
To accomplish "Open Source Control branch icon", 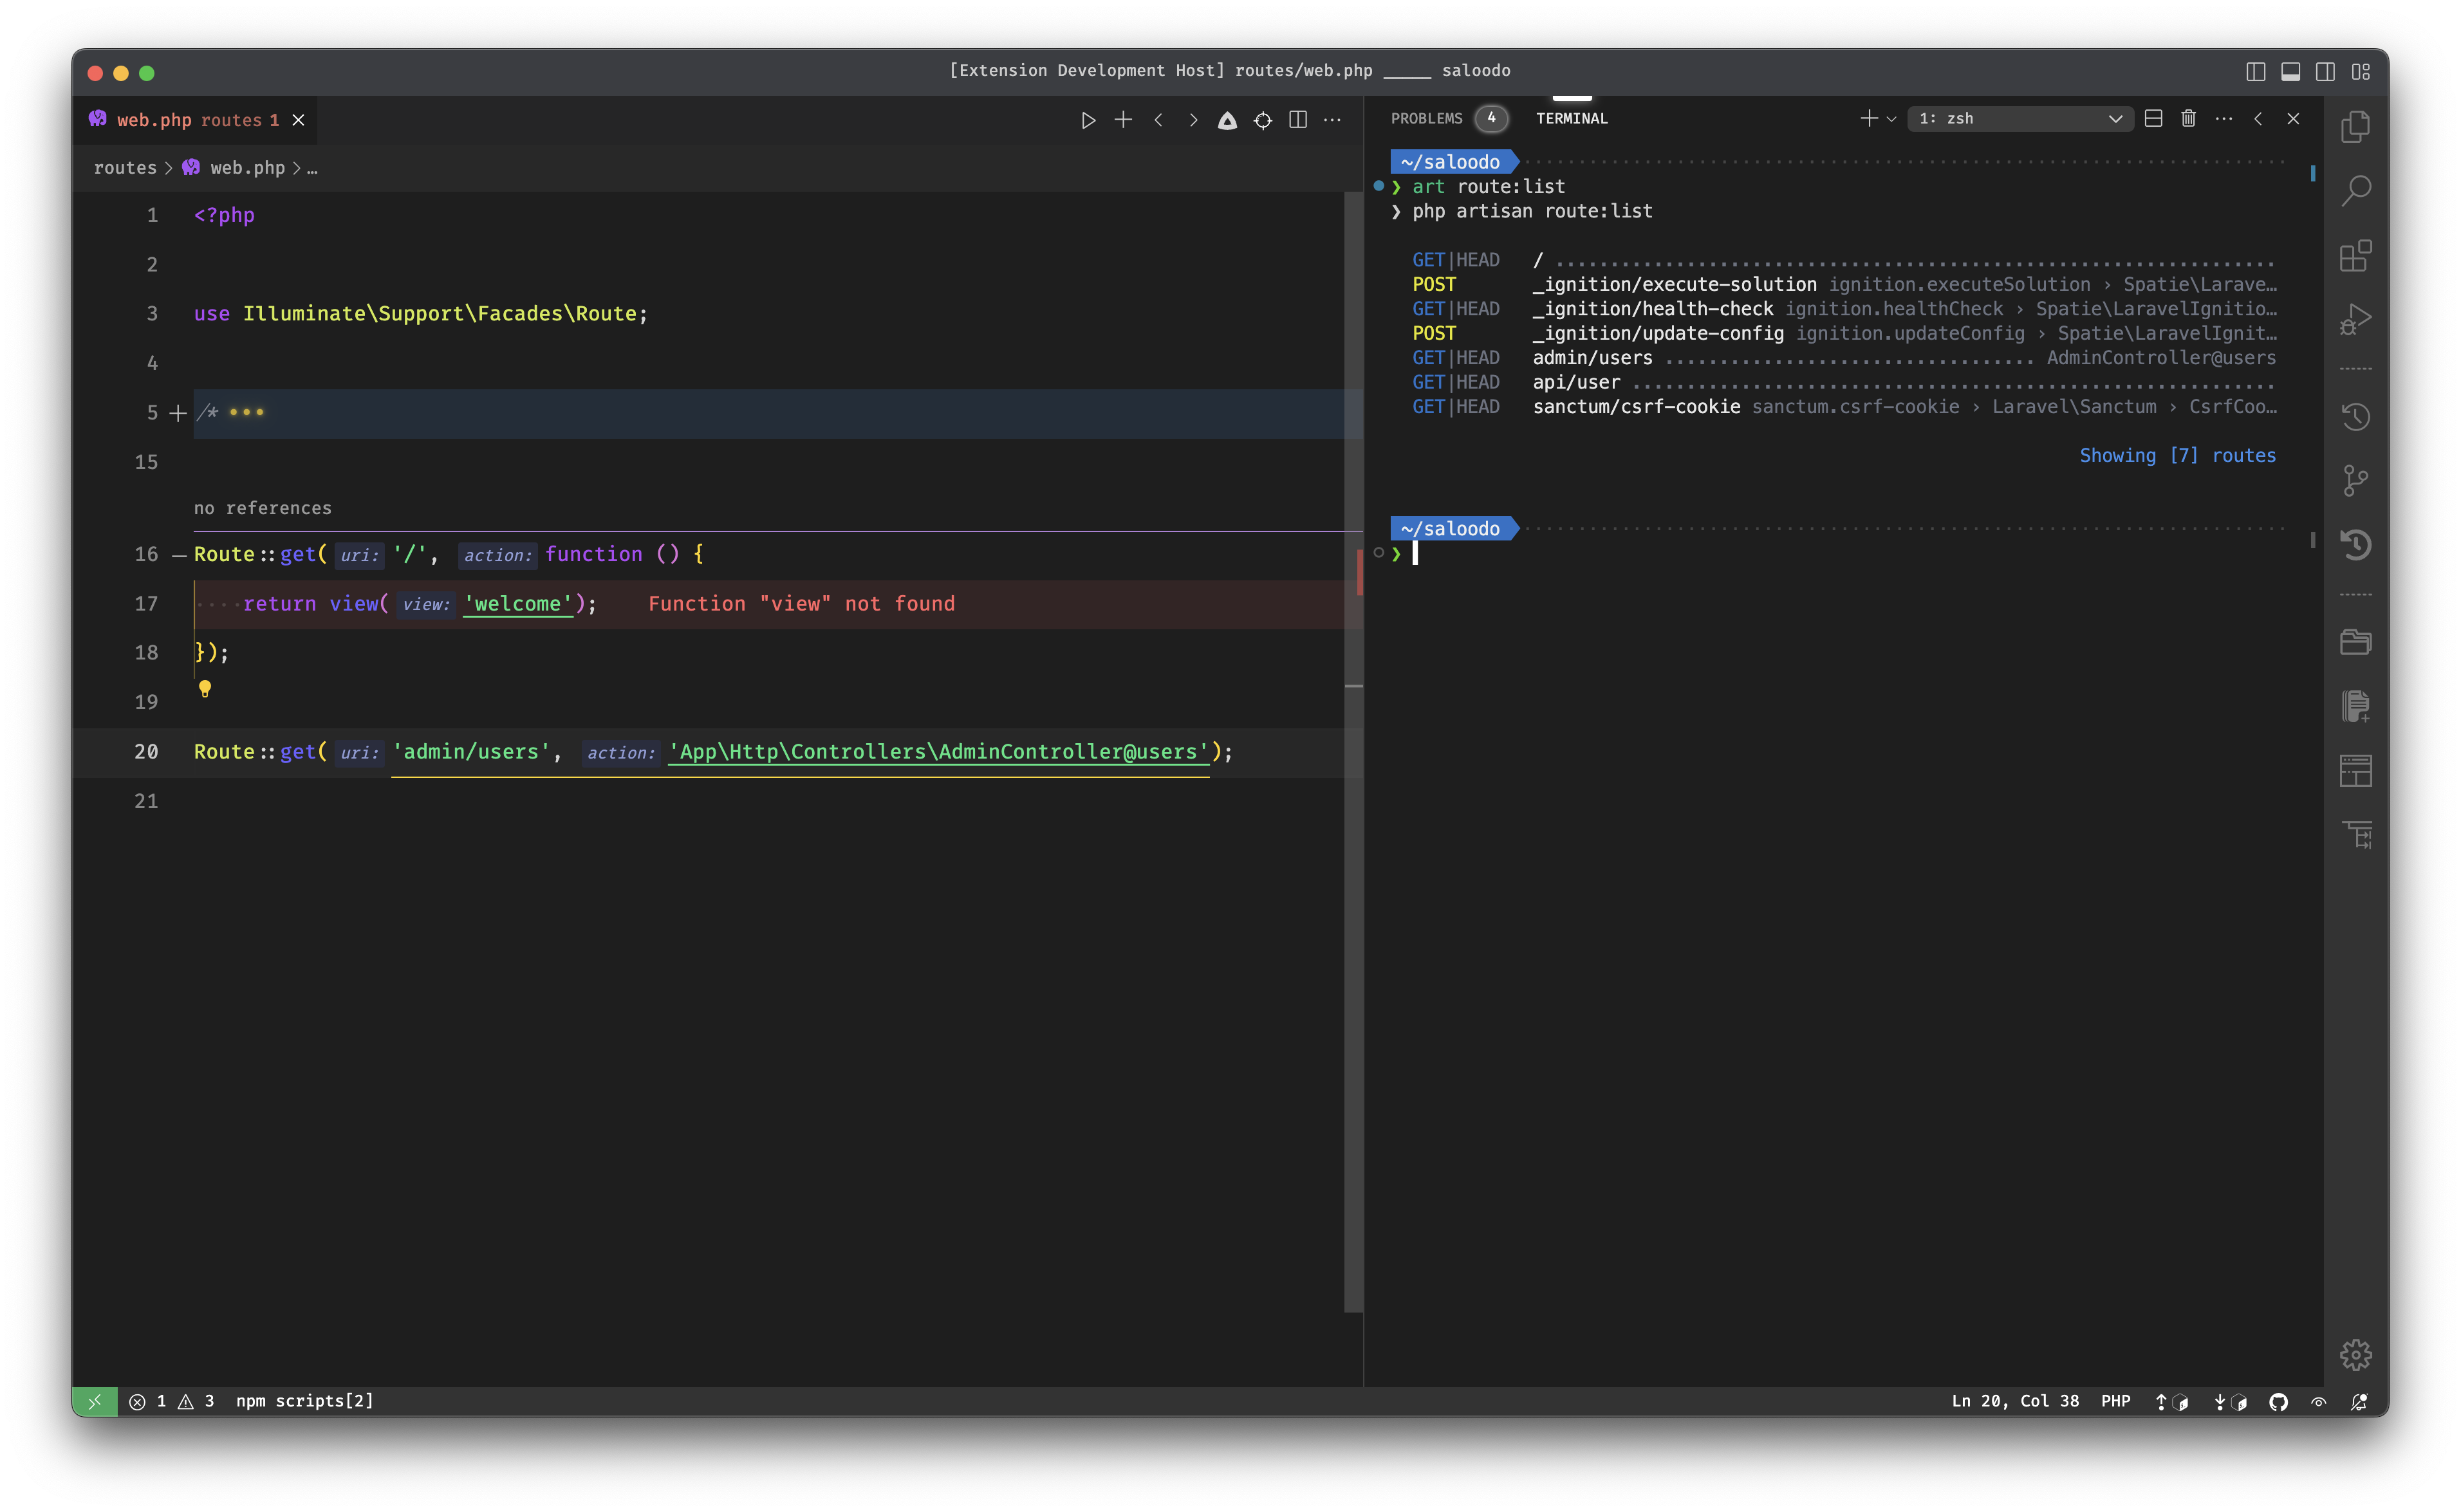I will [2355, 481].
